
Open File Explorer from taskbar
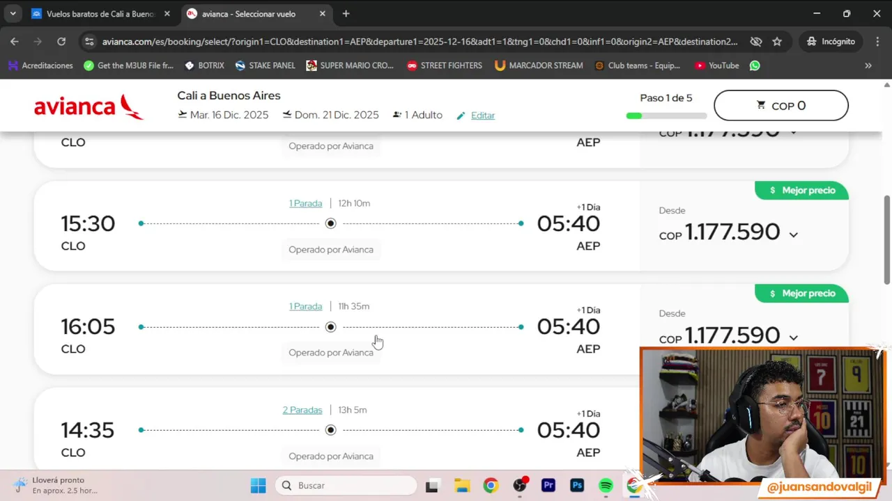click(x=461, y=486)
